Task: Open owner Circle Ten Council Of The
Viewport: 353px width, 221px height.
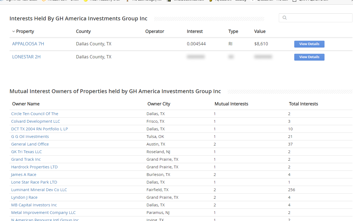Action: [x=35, y=113]
